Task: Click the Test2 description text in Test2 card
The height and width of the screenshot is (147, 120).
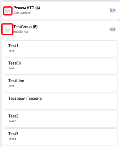Action: [12, 121]
